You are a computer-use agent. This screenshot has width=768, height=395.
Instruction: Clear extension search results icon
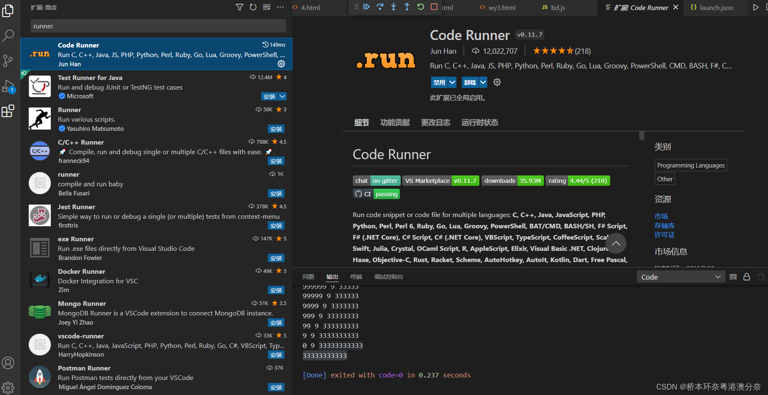(267, 7)
